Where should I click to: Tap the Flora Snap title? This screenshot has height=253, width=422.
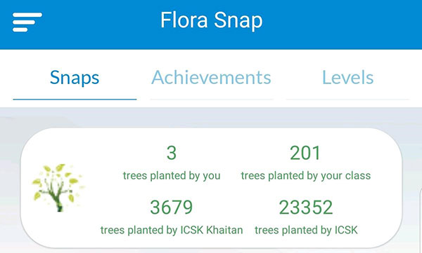tap(212, 20)
